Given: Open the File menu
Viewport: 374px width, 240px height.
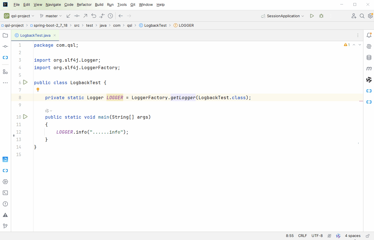Looking at the screenshot, I should coord(16,4).
